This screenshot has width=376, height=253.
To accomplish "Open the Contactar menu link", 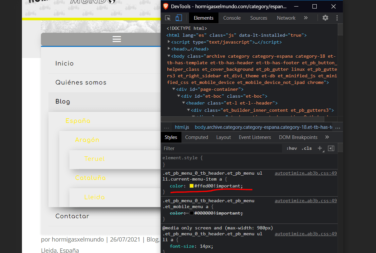I will tap(72, 216).
